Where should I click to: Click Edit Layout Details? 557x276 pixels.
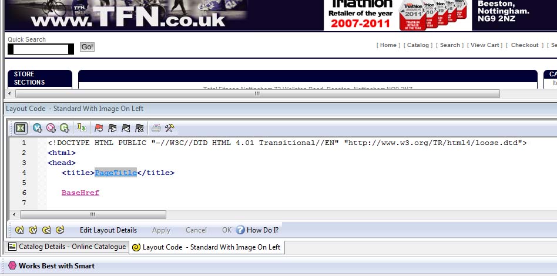pyautogui.click(x=108, y=230)
